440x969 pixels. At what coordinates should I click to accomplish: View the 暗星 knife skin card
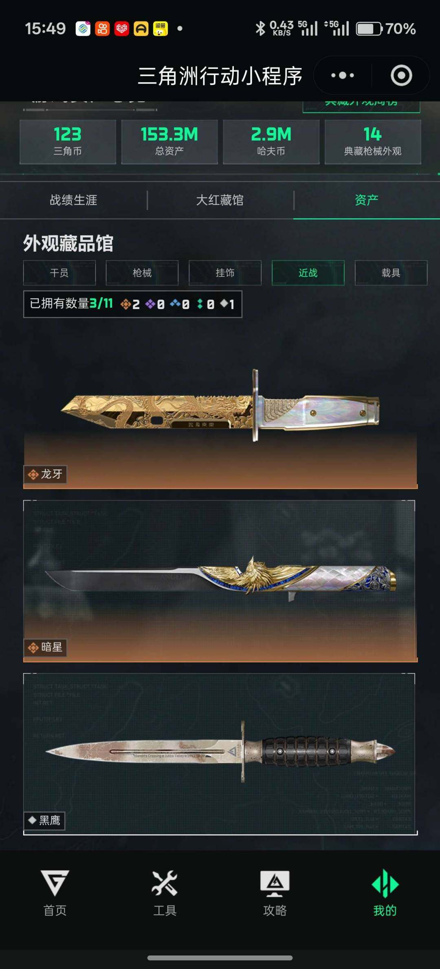coord(220,581)
